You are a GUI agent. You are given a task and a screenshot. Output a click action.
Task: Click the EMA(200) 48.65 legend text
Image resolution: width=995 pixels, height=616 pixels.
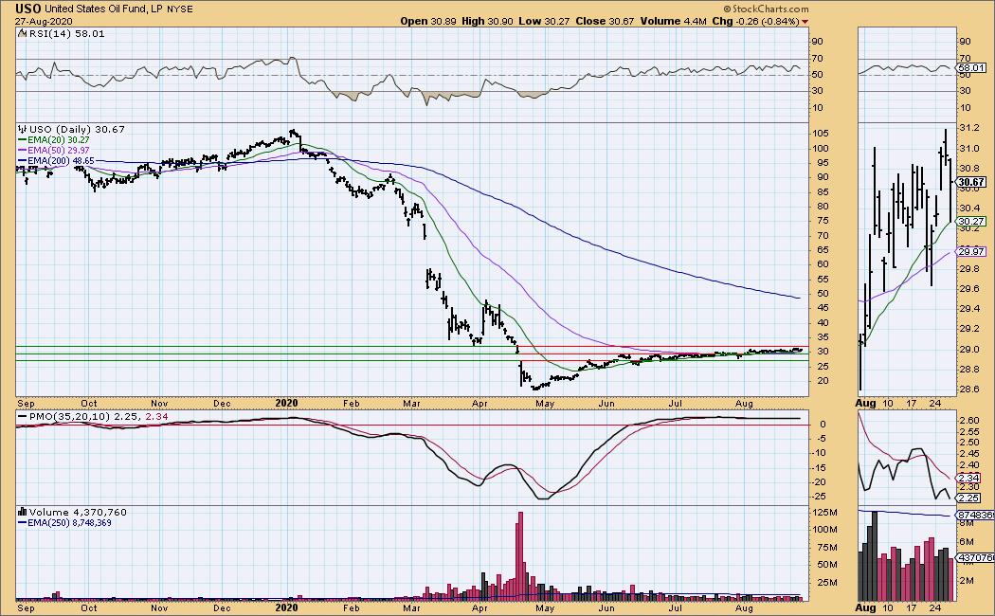pos(61,161)
